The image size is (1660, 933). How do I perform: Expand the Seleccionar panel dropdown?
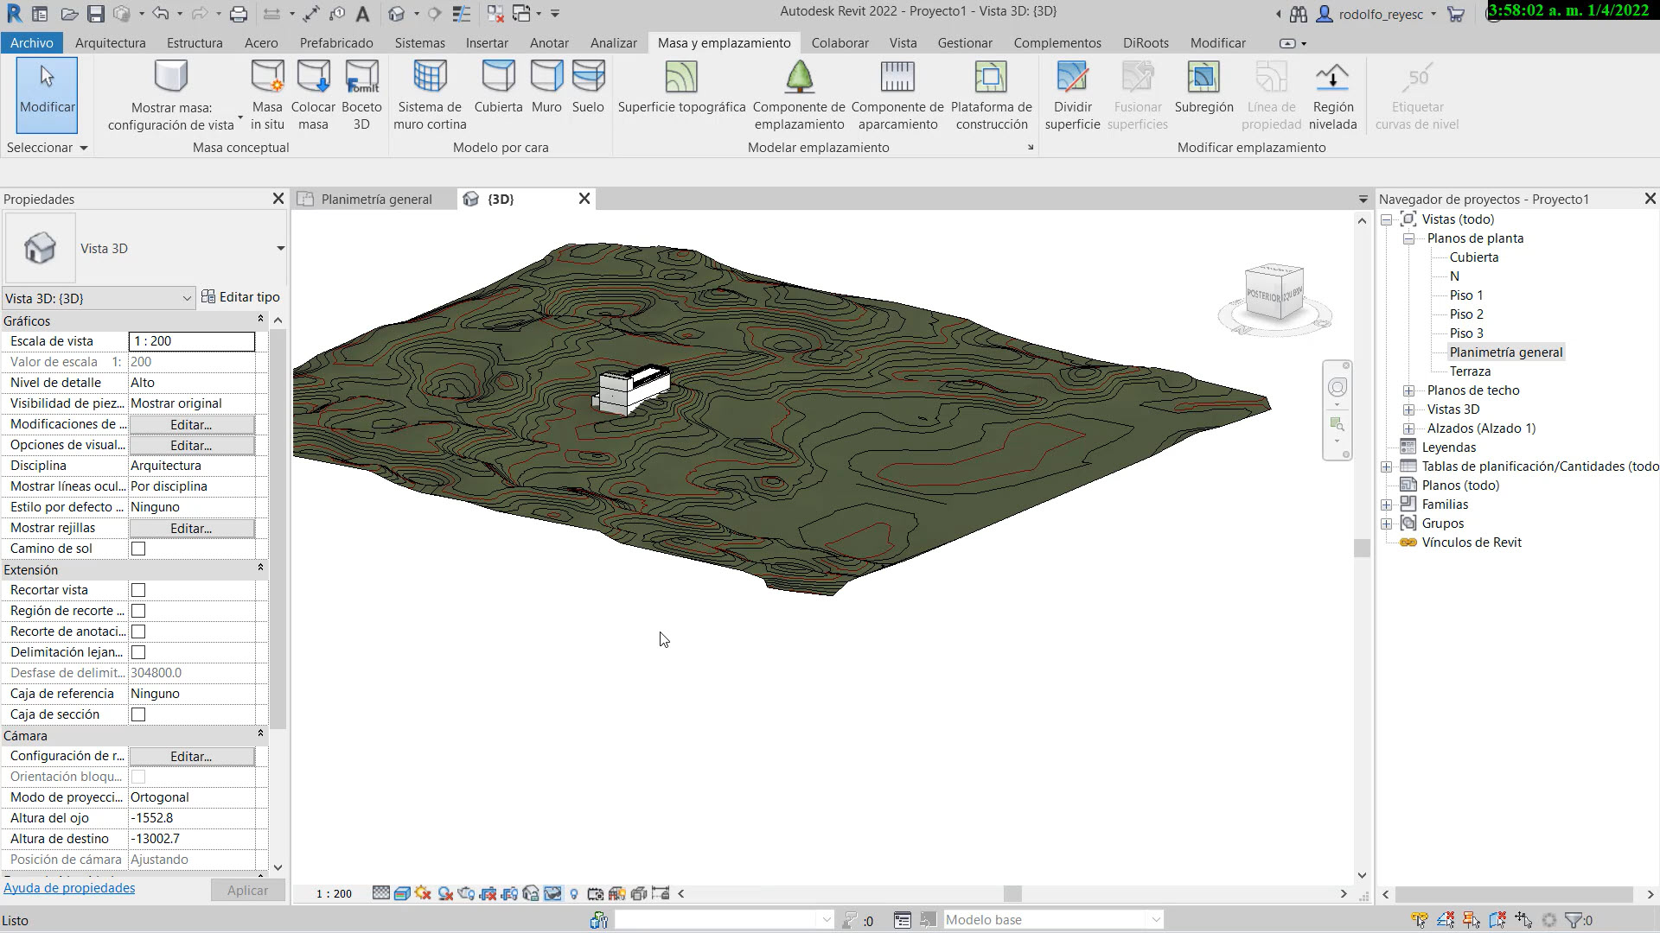(47, 148)
